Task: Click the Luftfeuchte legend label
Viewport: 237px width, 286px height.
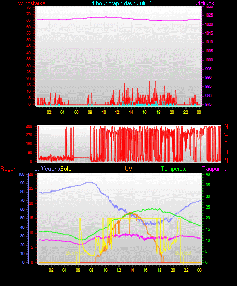Action: click(48, 169)
